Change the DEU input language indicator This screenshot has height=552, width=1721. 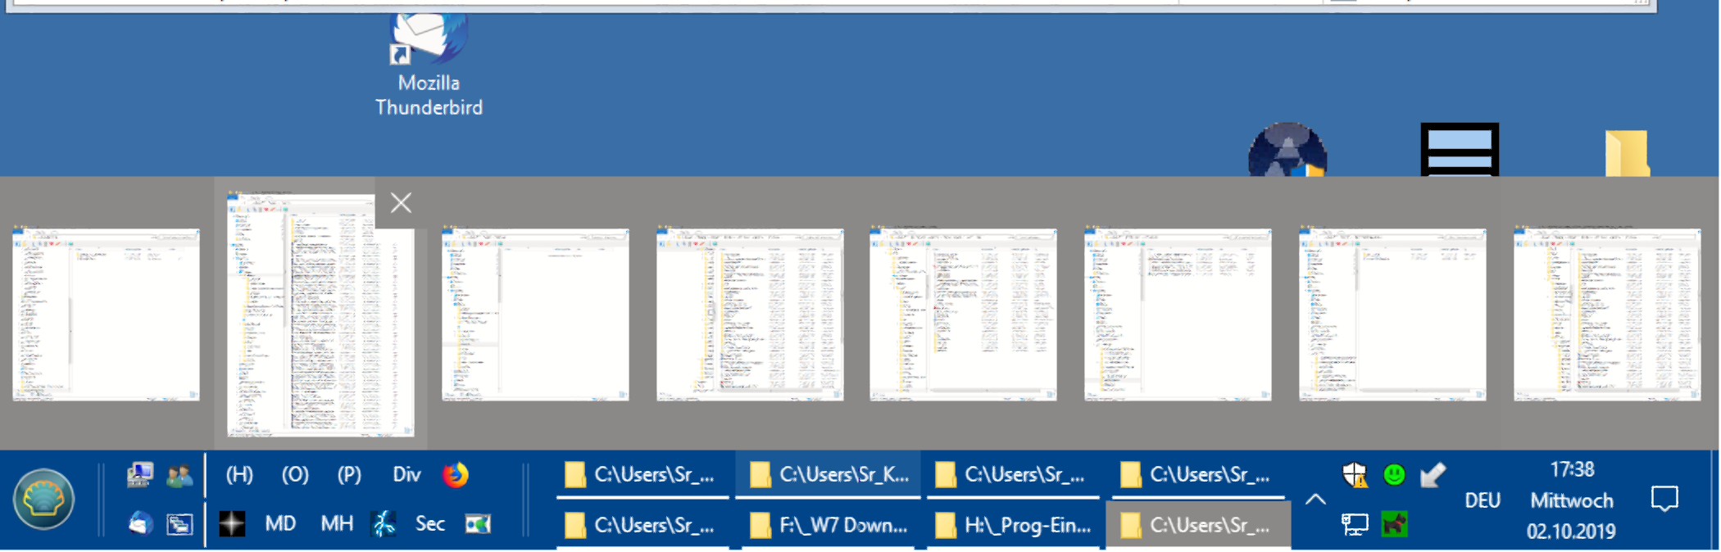(1483, 500)
